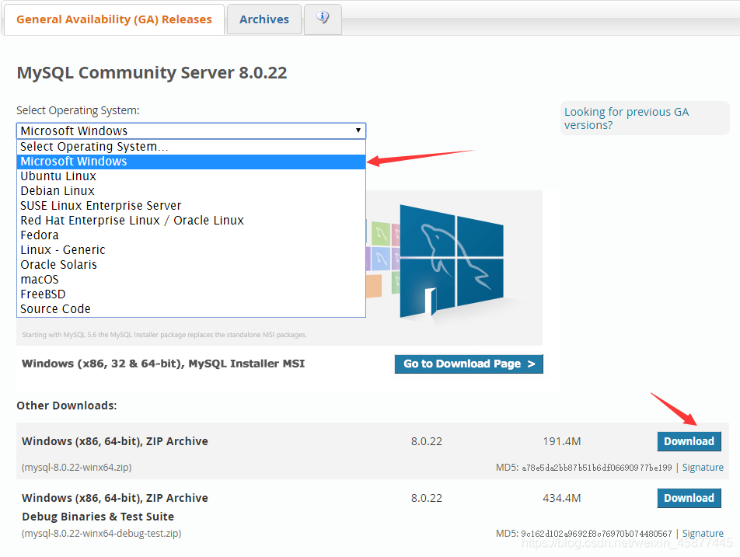This screenshot has width=740, height=557.
Task: Select the General Availability (GA) Releases tab
Action: [113, 19]
